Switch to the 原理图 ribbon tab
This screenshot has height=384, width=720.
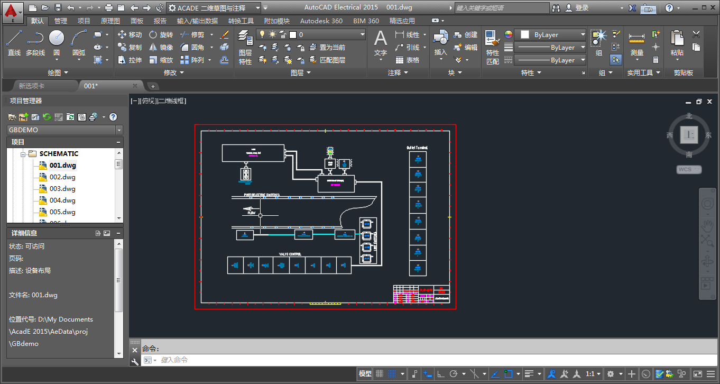pyautogui.click(x=110, y=21)
